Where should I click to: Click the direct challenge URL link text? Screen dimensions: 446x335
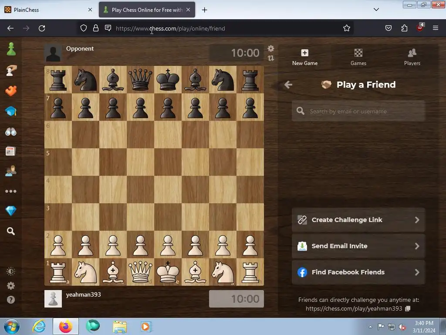point(354,308)
